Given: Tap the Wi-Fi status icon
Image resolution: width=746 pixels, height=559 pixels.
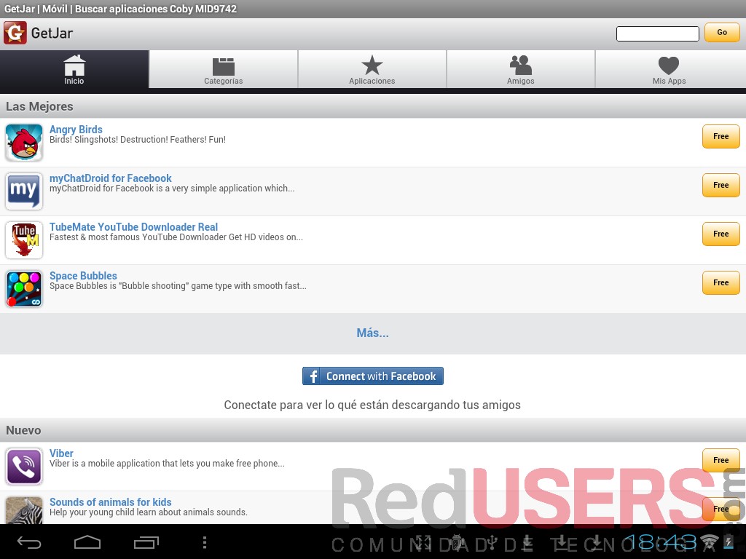Looking at the screenshot, I should pos(710,542).
